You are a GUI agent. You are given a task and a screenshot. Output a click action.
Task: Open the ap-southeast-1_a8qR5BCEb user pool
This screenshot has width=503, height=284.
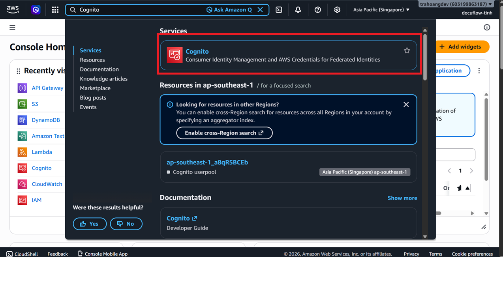tap(207, 162)
